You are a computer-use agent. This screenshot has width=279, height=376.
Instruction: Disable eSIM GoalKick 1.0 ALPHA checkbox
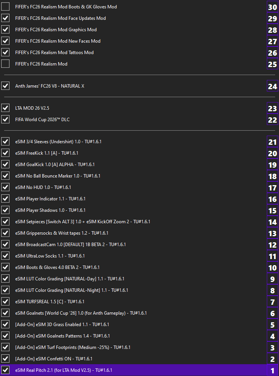[5, 164]
